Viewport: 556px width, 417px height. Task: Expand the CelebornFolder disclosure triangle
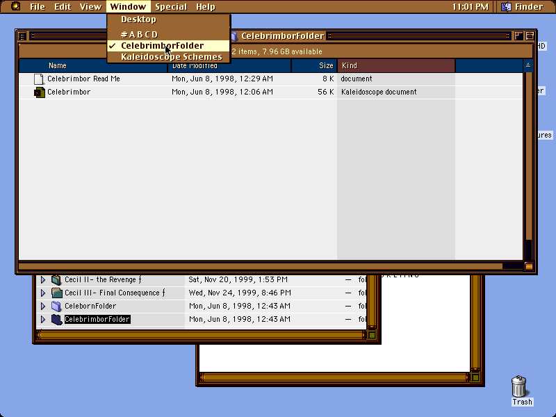tap(43, 306)
